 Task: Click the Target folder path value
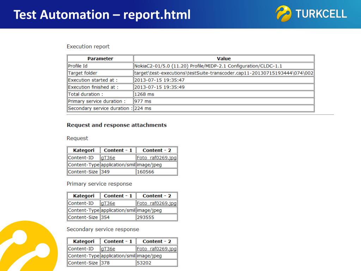(224, 73)
